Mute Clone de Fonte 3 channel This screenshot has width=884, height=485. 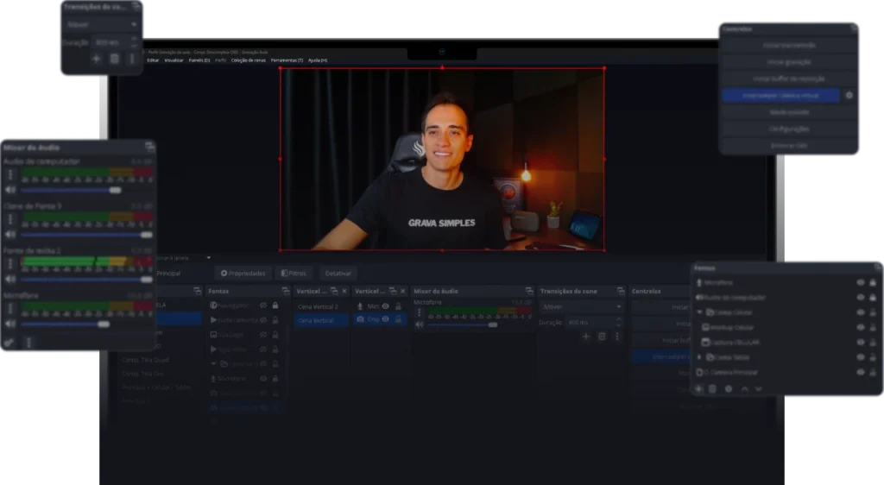[10, 235]
